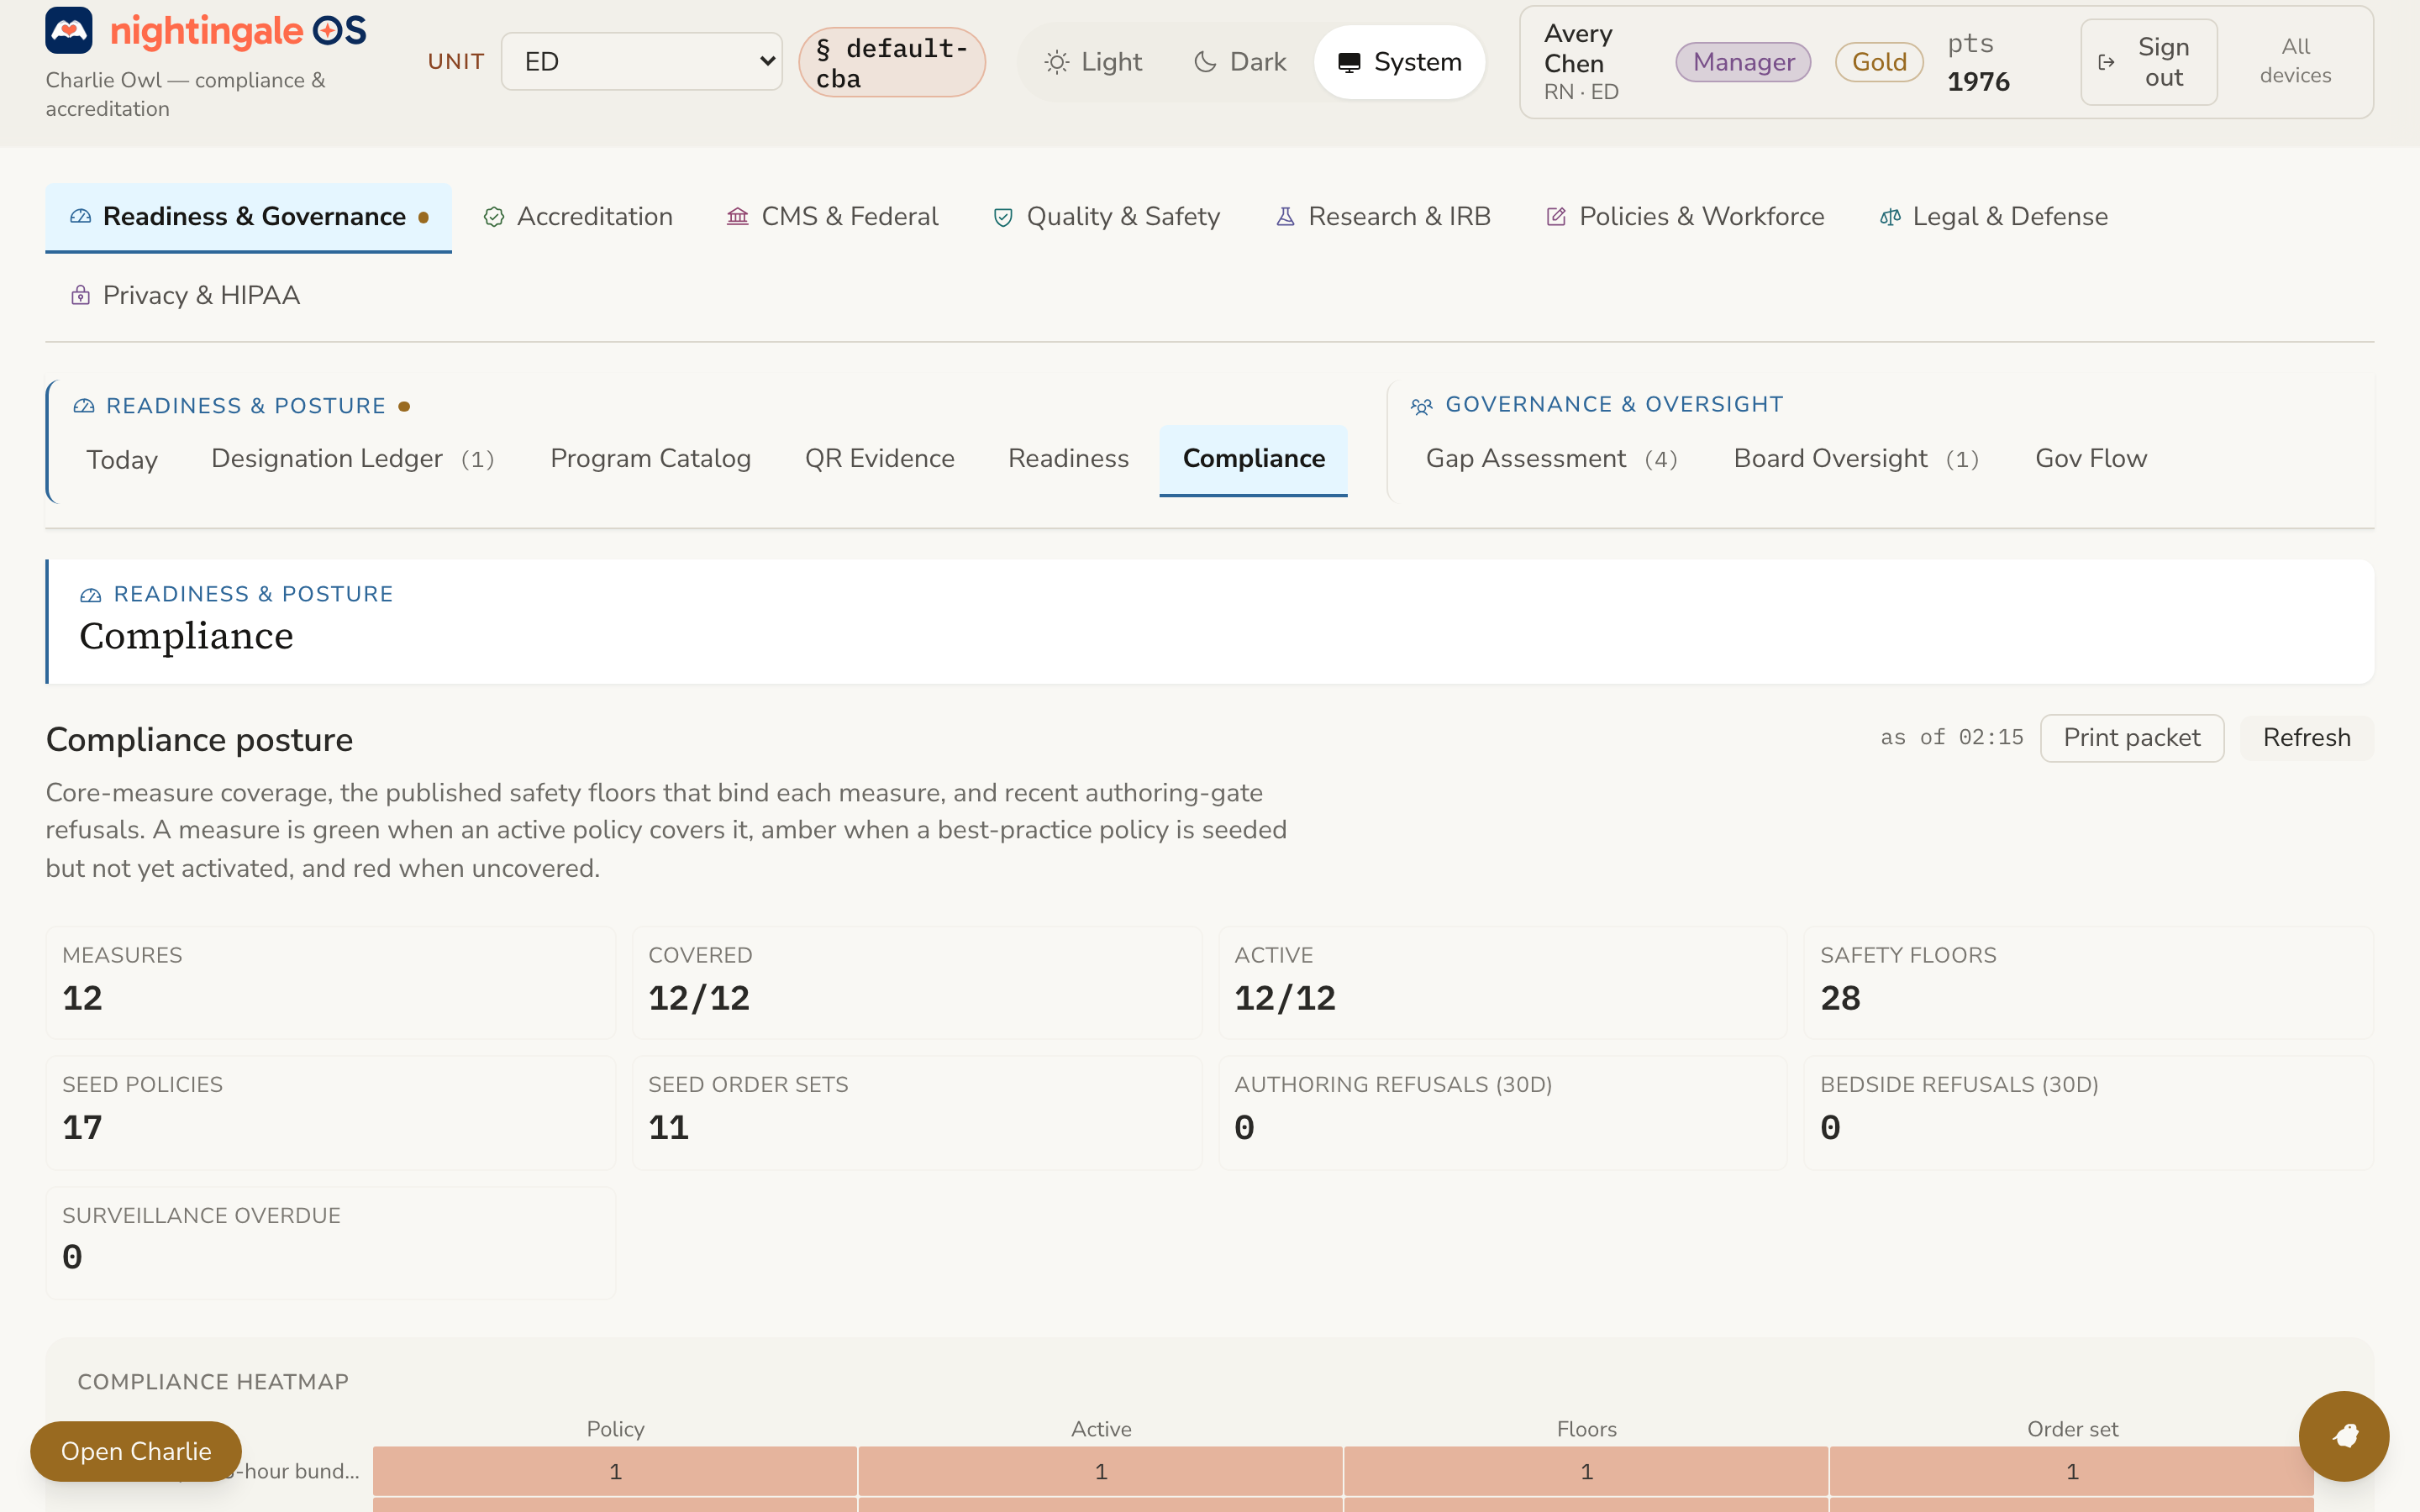
Task: Open the Policies & Workforce tab
Action: (1685, 216)
